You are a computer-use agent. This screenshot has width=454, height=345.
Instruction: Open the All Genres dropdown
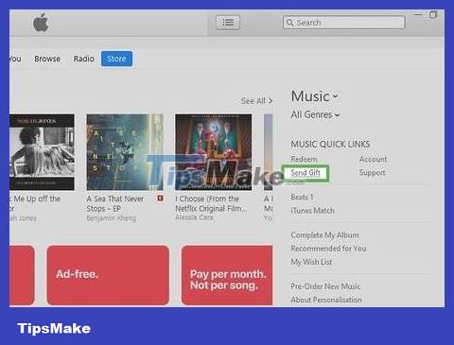pyautogui.click(x=315, y=114)
